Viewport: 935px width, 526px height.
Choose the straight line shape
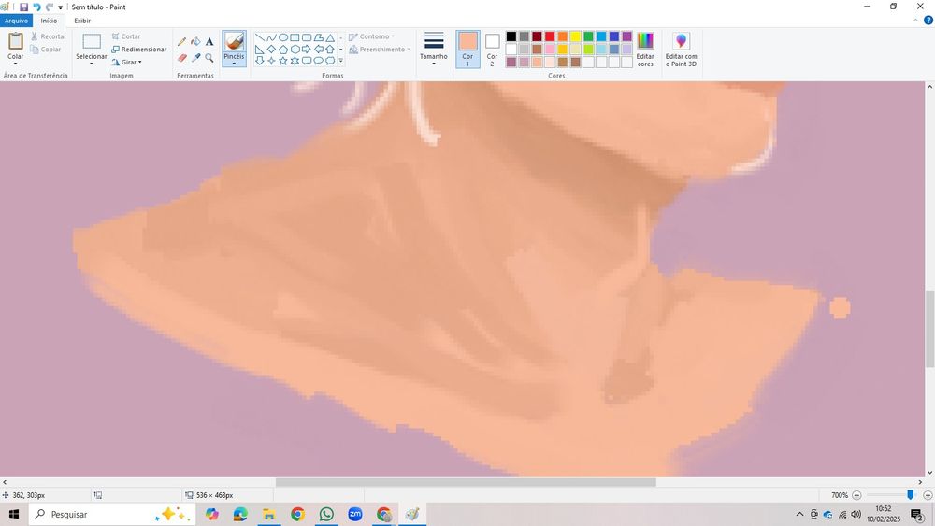260,37
